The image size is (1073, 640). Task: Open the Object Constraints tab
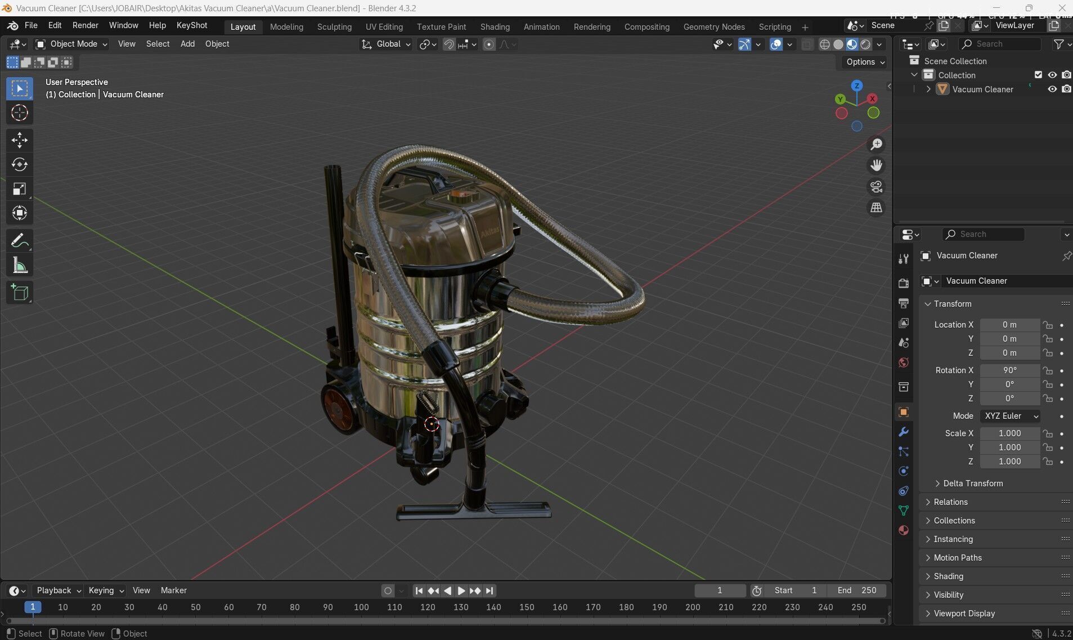[904, 491]
